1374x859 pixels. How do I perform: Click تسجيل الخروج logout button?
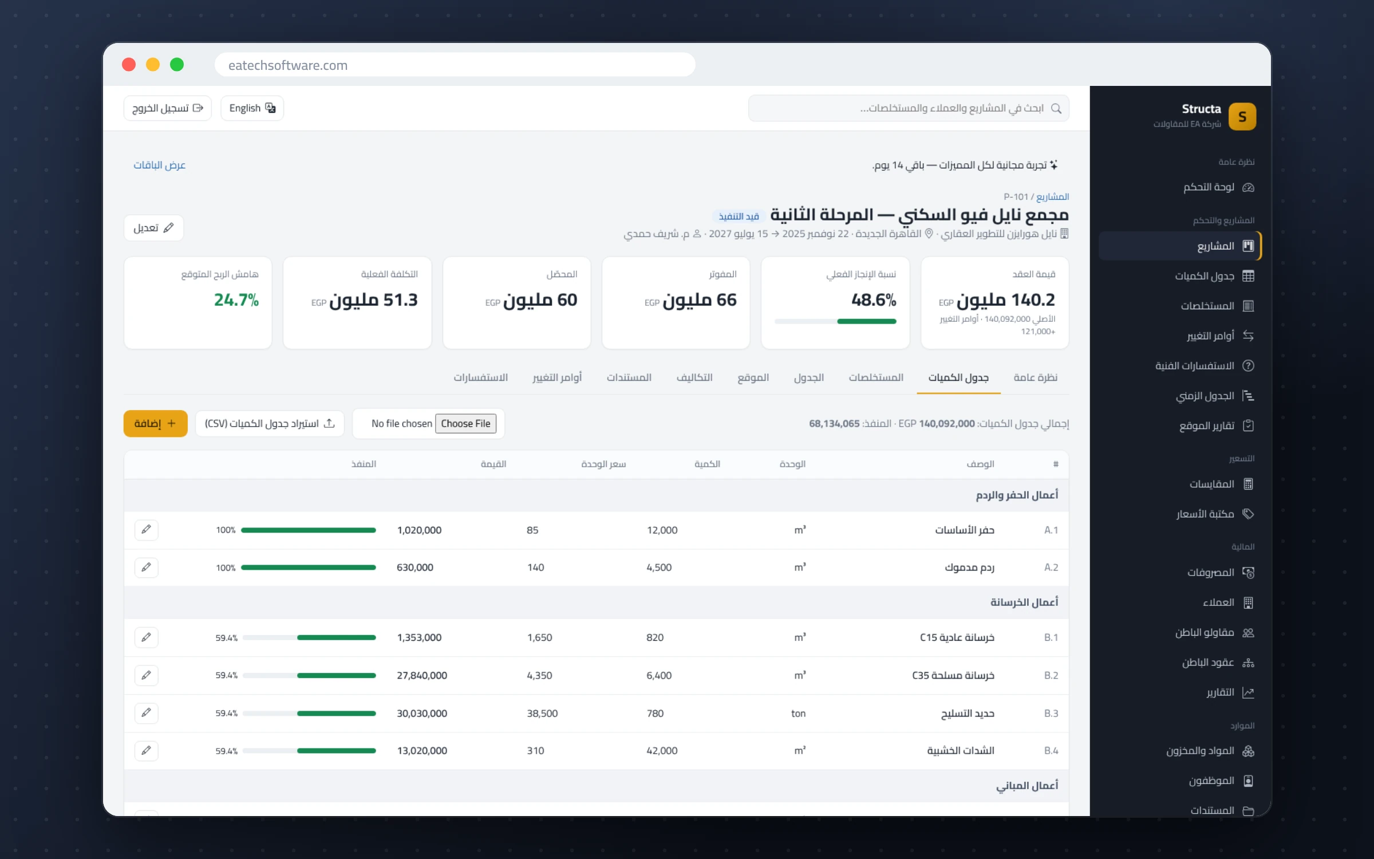(x=168, y=108)
